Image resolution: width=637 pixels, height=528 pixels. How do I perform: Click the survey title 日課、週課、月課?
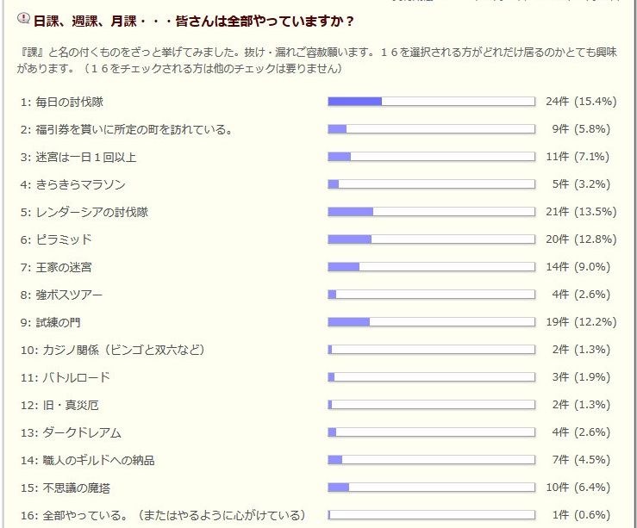click(193, 22)
